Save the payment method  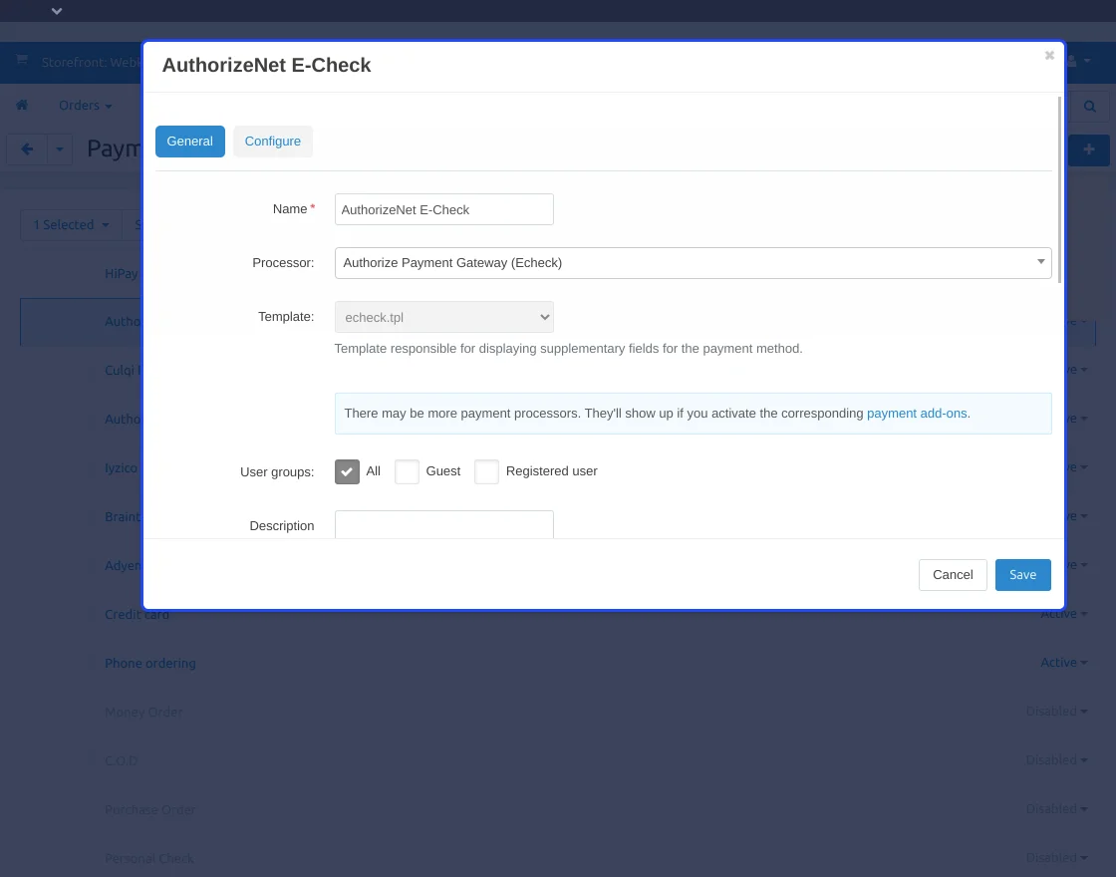tap(1022, 574)
